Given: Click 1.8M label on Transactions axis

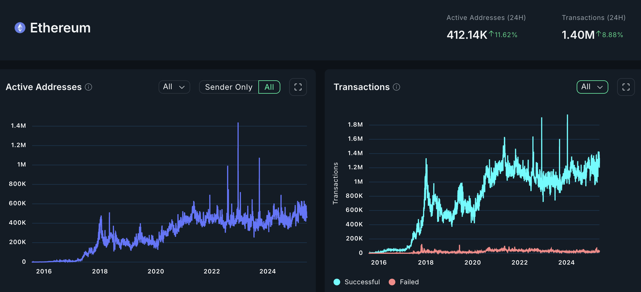Looking at the screenshot, I should pyautogui.click(x=355, y=125).
